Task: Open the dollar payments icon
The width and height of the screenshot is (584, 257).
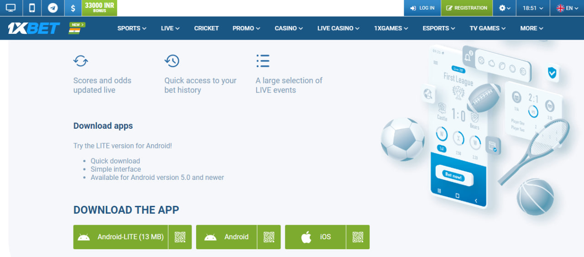Action: (x=73, y=8)
